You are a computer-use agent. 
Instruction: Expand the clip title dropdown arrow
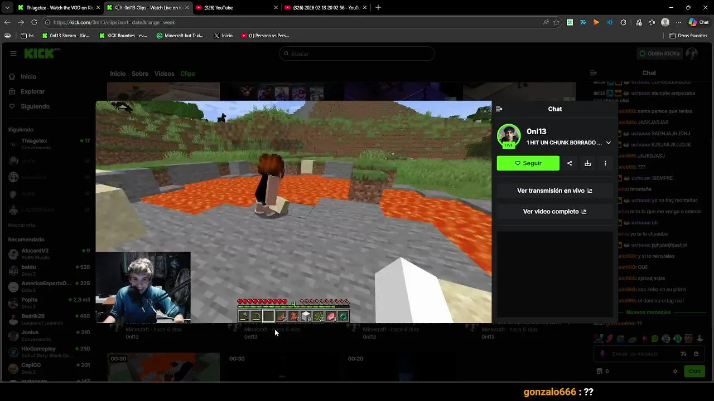609,143
